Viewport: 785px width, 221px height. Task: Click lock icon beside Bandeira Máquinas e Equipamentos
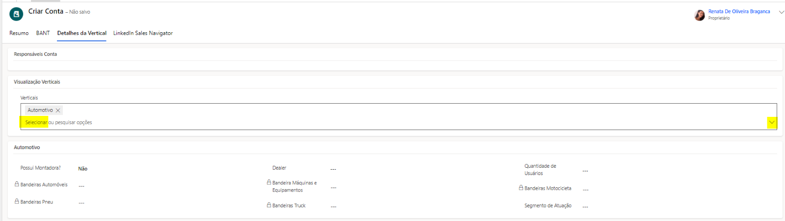(269, 182)
